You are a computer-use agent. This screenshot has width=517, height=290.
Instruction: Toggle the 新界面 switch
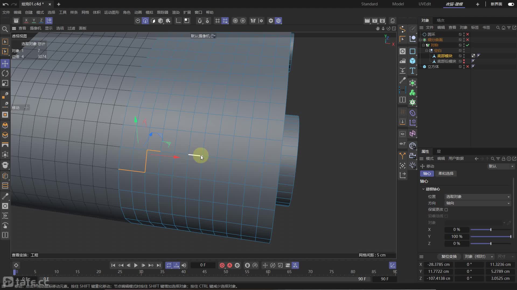click(x=511, y=4)
